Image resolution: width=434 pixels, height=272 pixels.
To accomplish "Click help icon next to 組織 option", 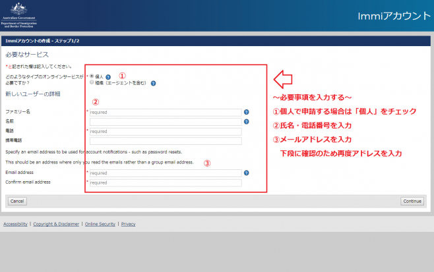I will 153,84.
